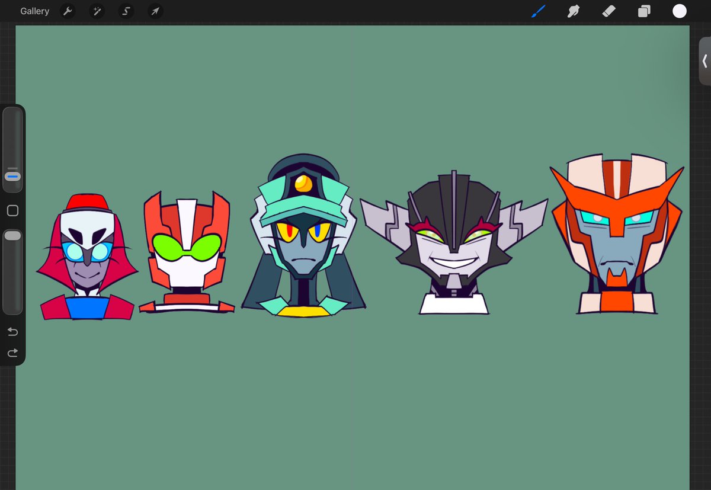Viewport: 711px width, 490px height.
Task: Tap the red-capped robot head drawing
Action: [x=87, y=257]
